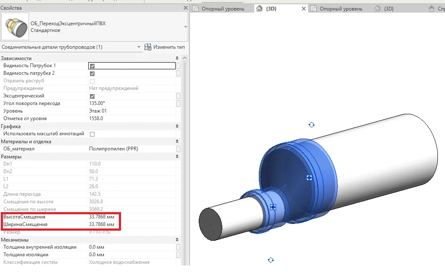The height and width of the screenshot is (276, 445).
Task: Click the pipe fitting type preview thumbnail
Action: coord(15,27)
